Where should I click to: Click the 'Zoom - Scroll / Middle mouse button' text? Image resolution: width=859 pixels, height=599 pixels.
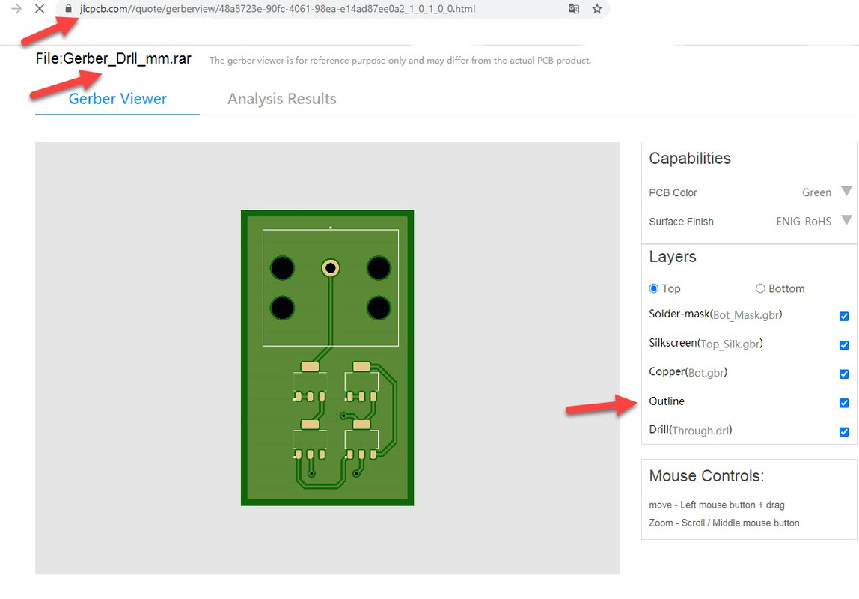[724, 523]
